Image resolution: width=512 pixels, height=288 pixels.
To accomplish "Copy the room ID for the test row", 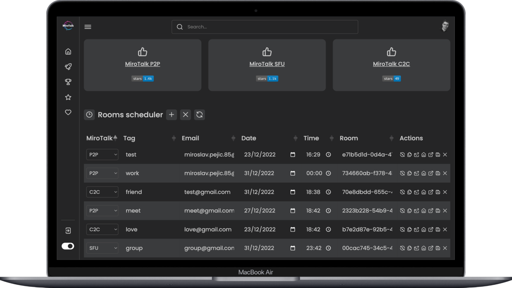I will pyautogui.click(x=409, y=154).
